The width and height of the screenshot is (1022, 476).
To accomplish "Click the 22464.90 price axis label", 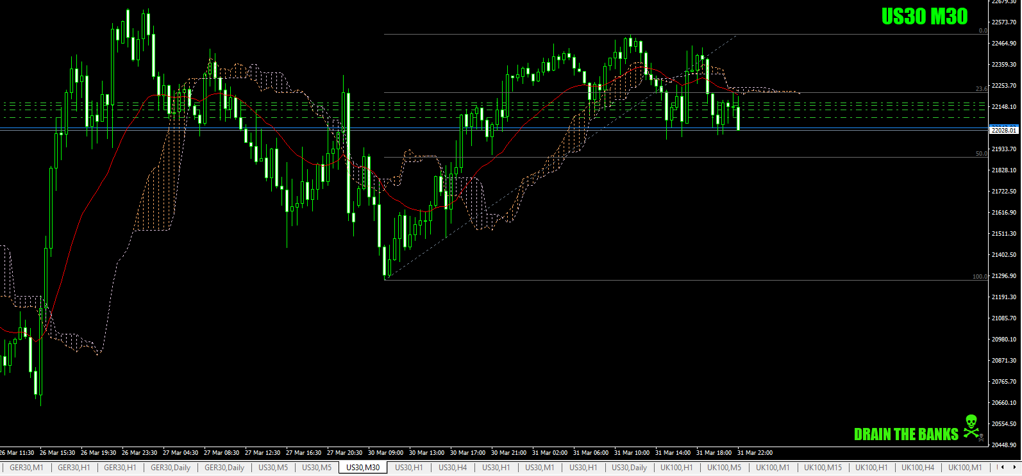I will pos(1004,44).
